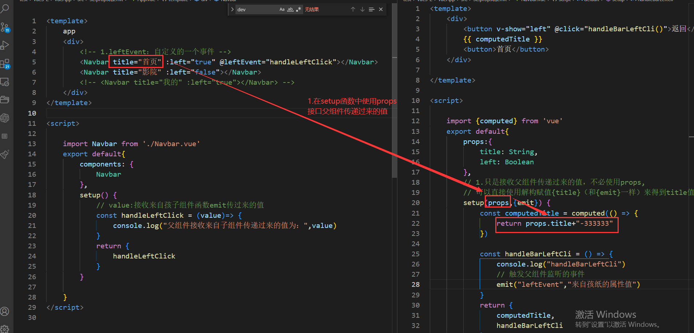Go to next match in find widget

point(362,9)
